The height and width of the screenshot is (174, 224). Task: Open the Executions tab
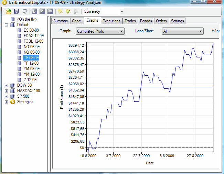pos(111,21)
